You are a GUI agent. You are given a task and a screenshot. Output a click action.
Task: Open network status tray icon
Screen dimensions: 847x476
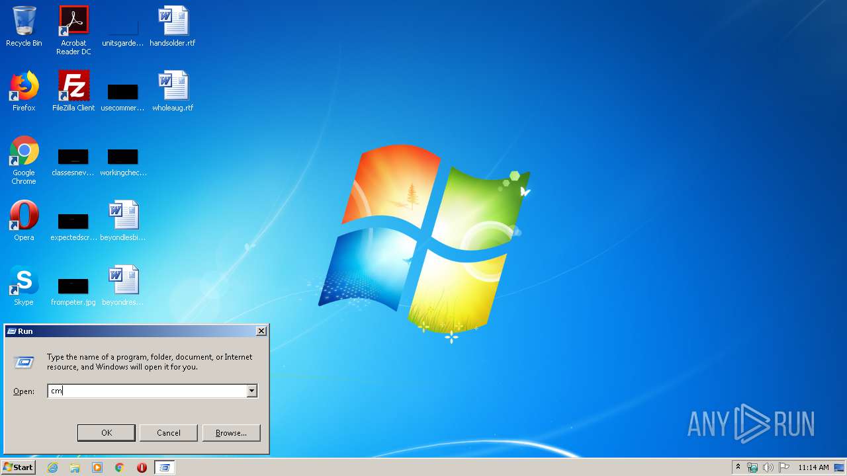pyautogui.click(x=752, y=467)
